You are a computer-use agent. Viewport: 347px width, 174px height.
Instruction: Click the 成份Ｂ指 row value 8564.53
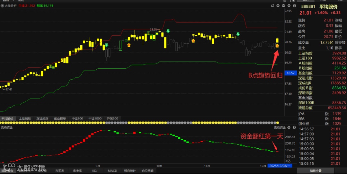coord(339,88)
